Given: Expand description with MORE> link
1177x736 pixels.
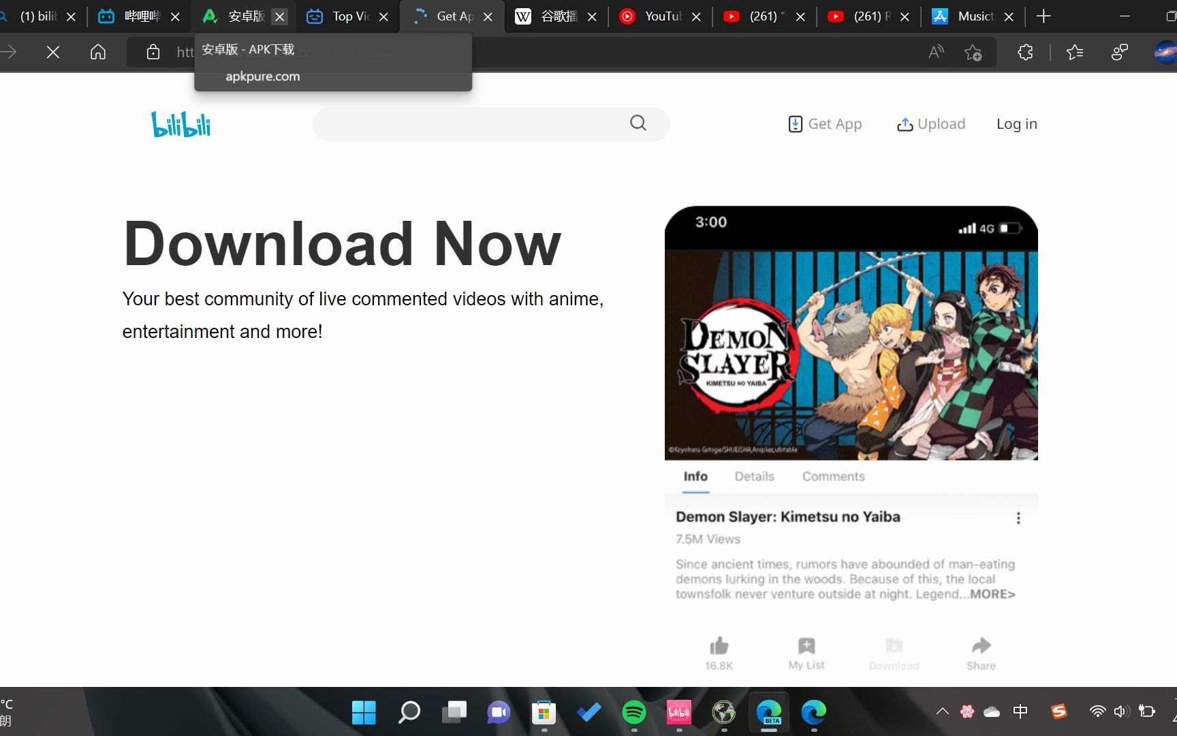Looking at the screenshot, I should [x=992, y=594].
